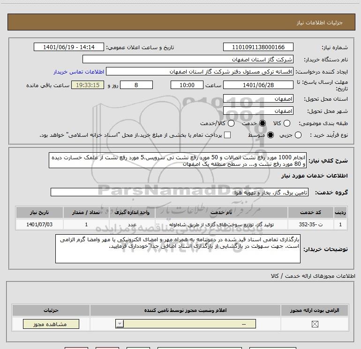Click the need date cell 1401/07/03
Viewport: 361px width, 349px height.
click(x=39, y=224)
